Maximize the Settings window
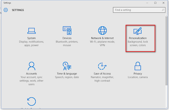The height and width of the screenshot is (110, 169). (155, 3)
